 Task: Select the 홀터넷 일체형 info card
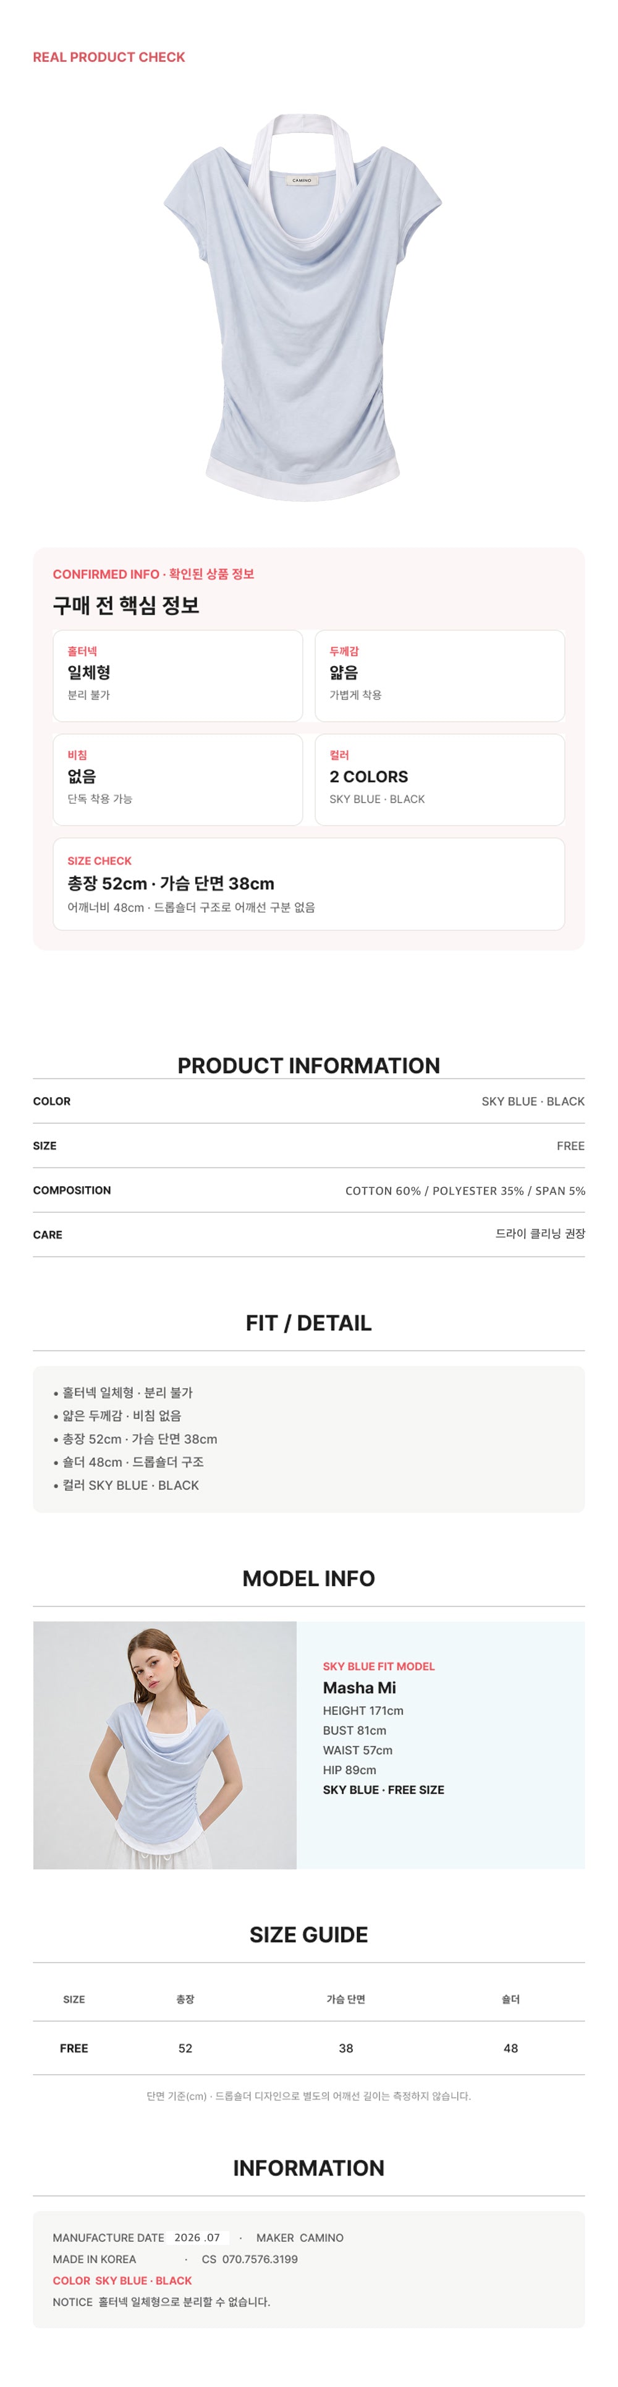pos(178,675)
